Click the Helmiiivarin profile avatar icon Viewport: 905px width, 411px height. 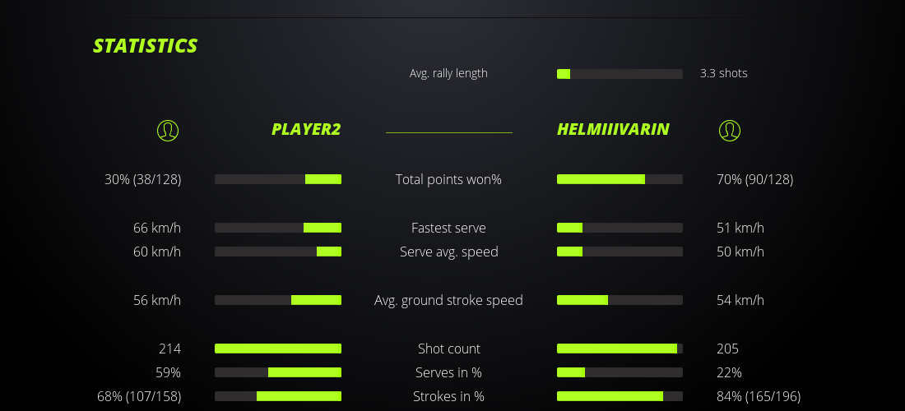pos(729,130)
